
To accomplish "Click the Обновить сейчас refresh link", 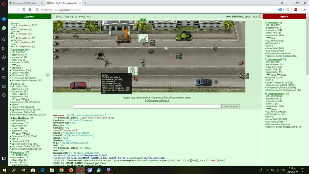I will tap(157, 100).
